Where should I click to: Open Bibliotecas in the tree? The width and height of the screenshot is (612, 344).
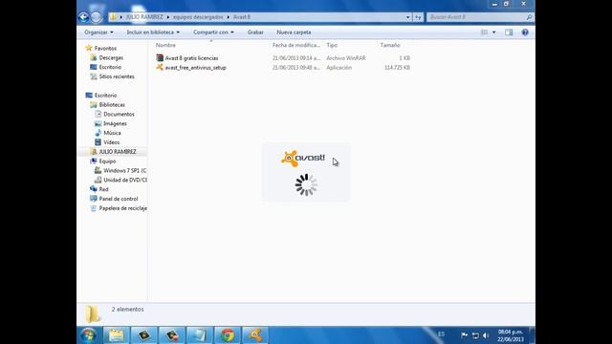(112, 104)
